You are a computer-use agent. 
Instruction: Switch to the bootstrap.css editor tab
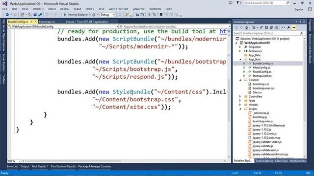47,22
